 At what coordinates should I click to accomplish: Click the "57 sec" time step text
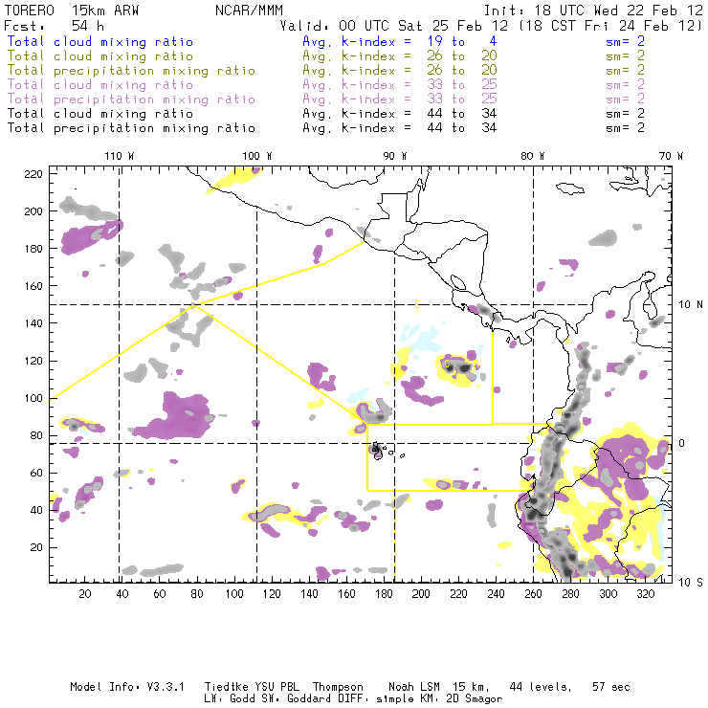coord(611,687)
